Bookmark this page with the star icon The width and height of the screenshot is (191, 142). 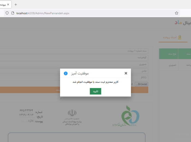click(x=177, y=13)
